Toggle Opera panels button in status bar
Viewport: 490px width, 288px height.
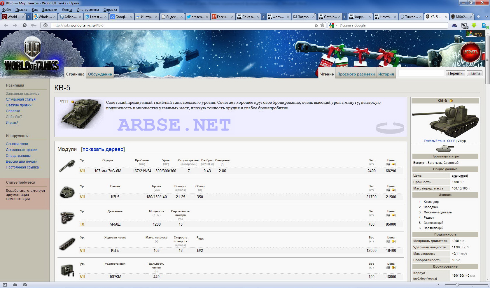click(x=5, y=285)
